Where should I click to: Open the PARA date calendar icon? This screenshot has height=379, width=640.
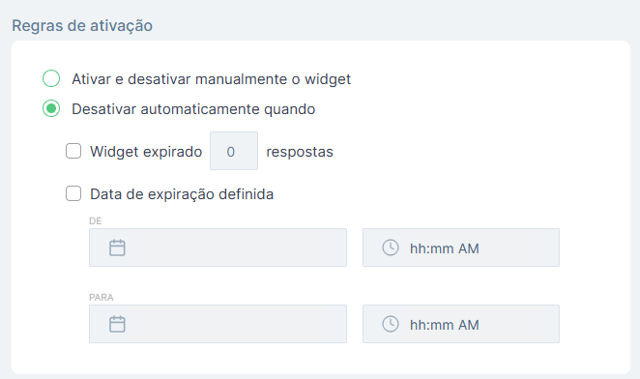click(117, 324)
